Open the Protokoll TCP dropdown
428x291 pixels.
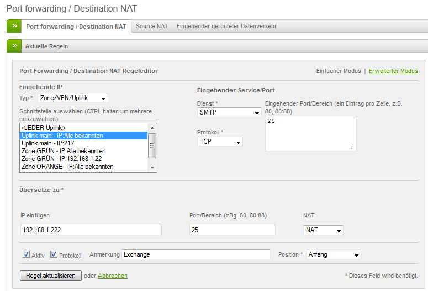pyautogui.click(x=220, y=142)
